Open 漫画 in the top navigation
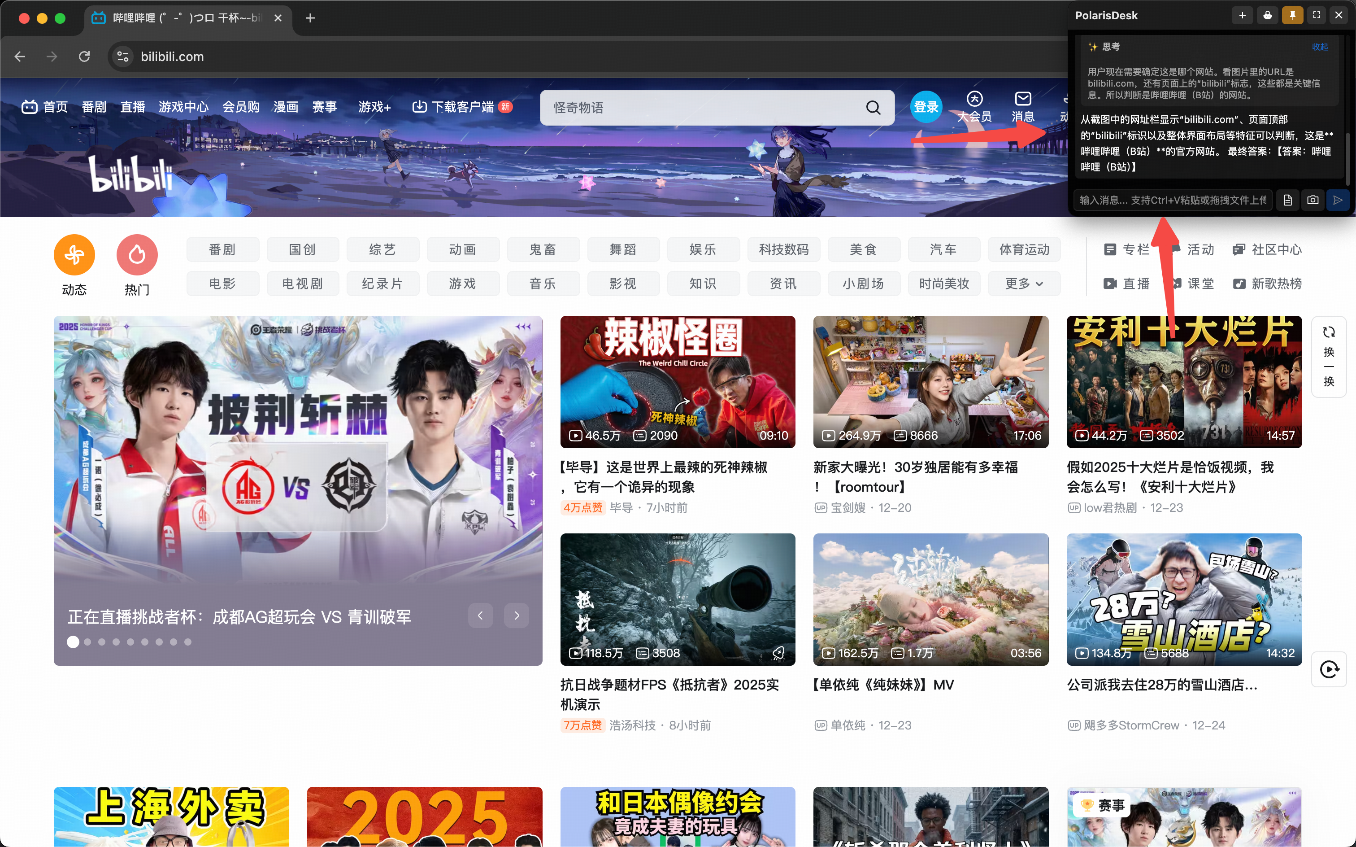1356x847 pixels. click(286, 107)
